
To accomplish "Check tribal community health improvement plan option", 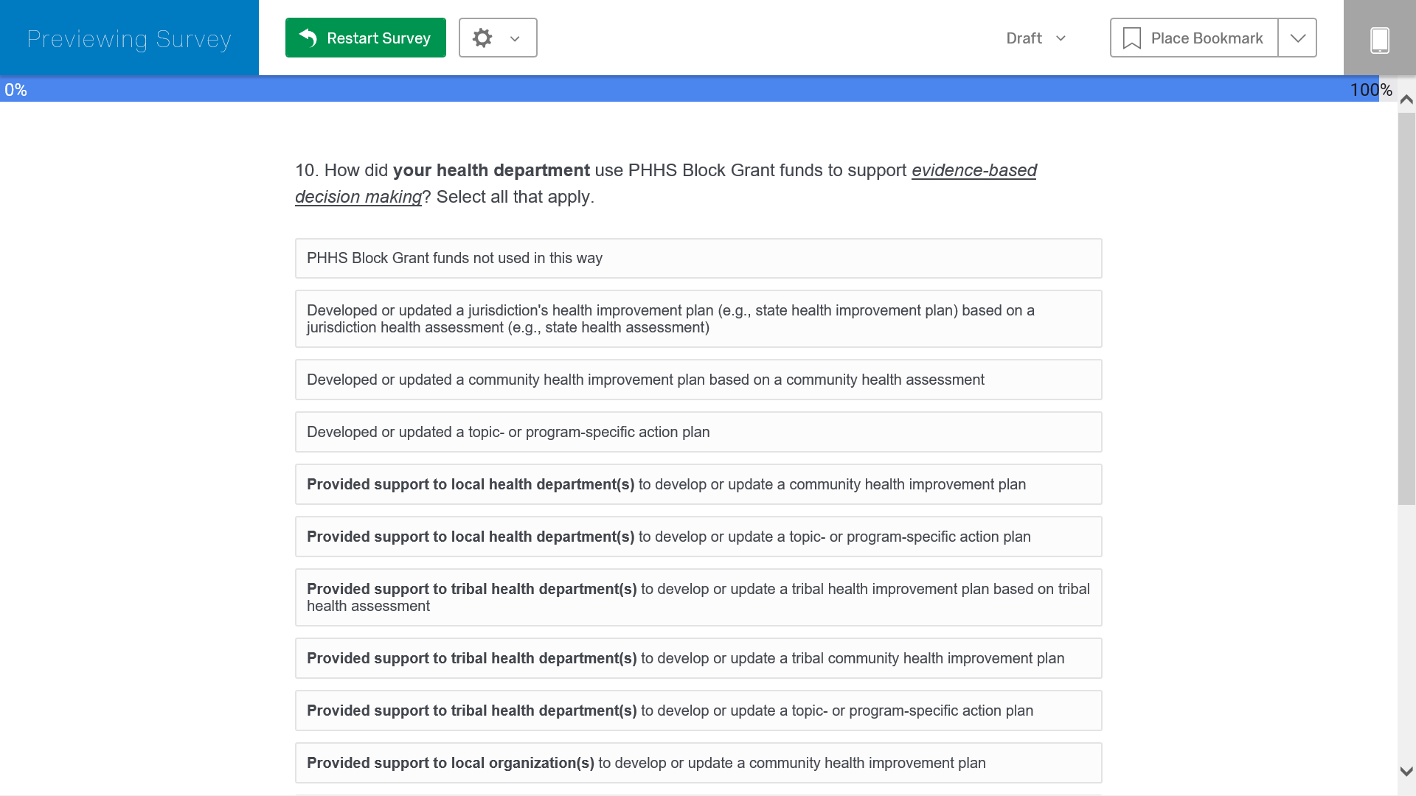I will [698, 658].
